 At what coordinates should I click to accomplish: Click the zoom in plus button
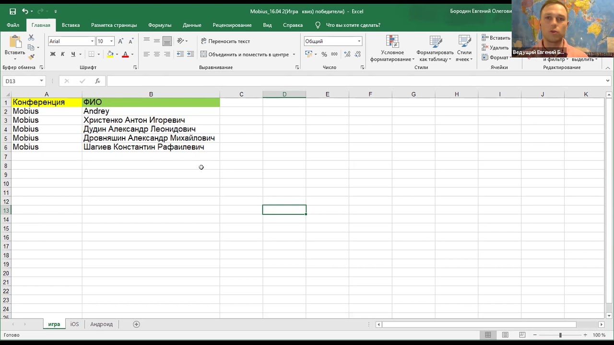pyautogui.click(x=585, y=335)
